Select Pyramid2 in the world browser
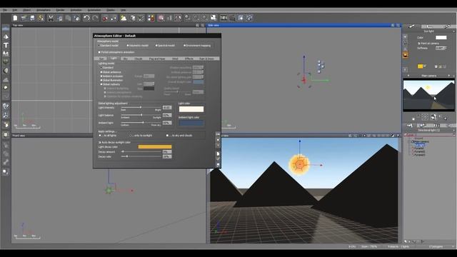This screenshot has height=257, width=457. [420, 151]
